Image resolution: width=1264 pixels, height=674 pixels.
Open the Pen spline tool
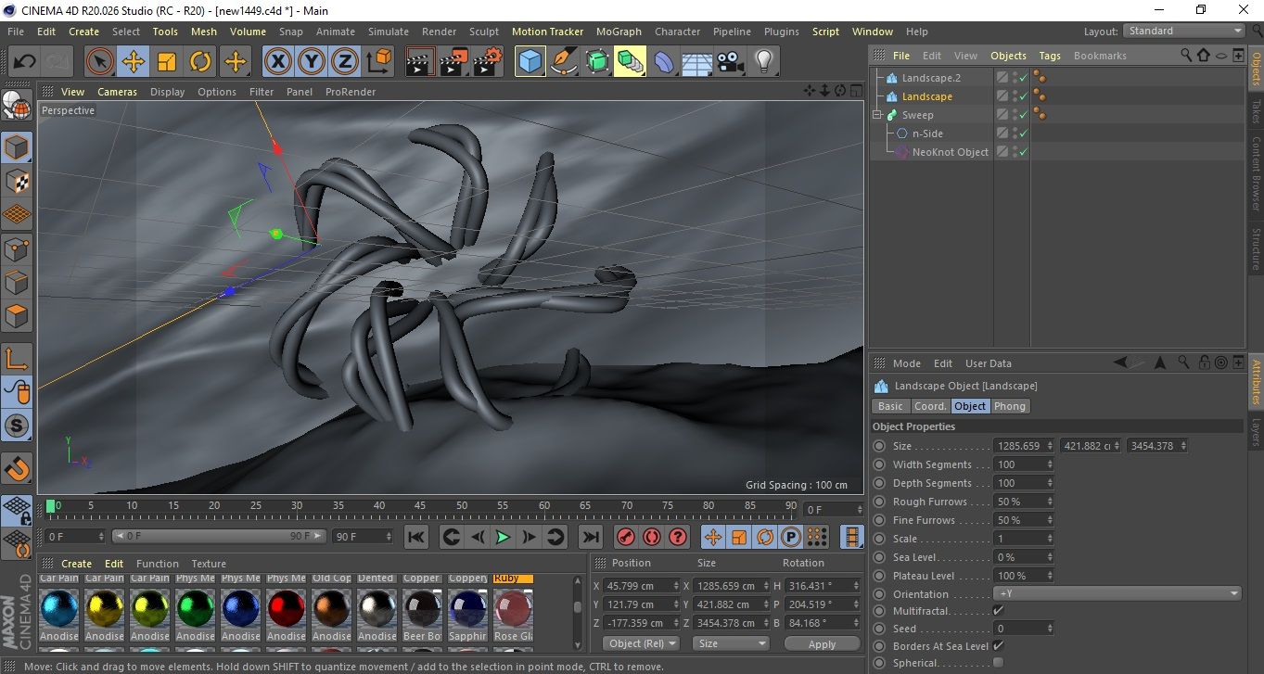[563, 62]
